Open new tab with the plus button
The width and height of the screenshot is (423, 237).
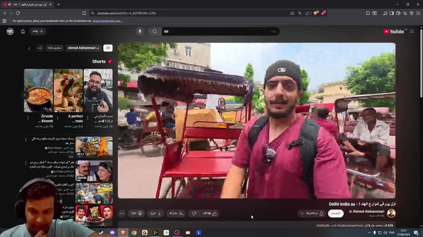point(58,4)
